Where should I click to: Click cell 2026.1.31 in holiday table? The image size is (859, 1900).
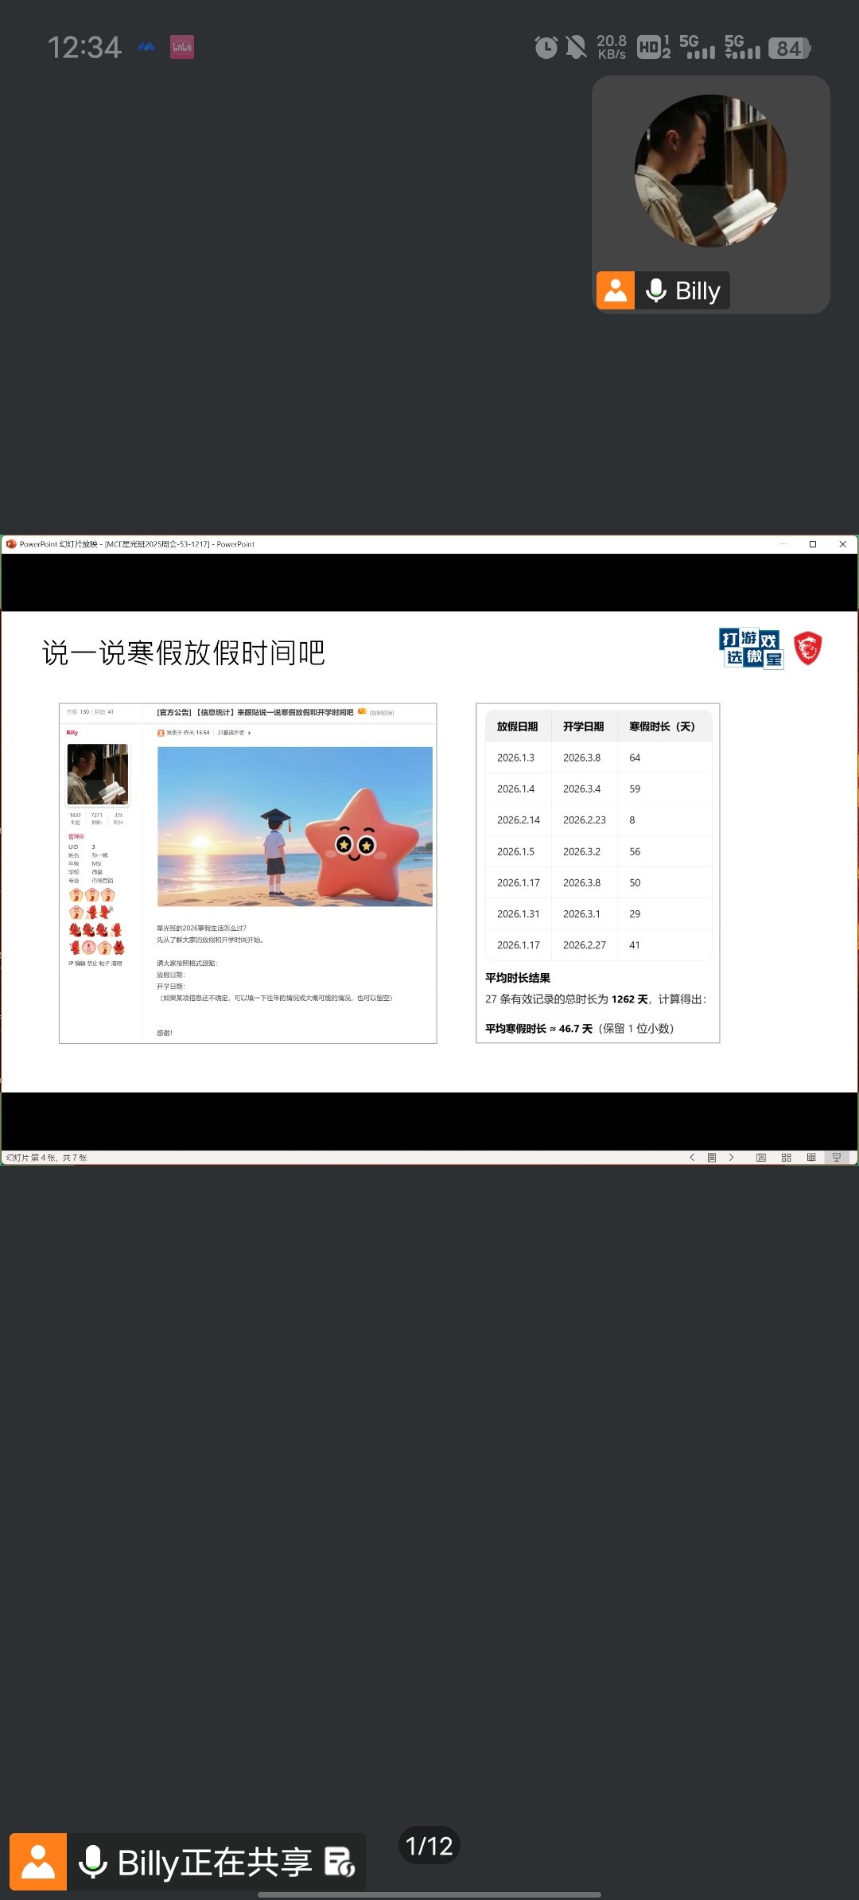pos(519,913)
